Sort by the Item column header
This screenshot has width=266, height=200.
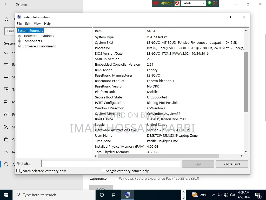119,31
